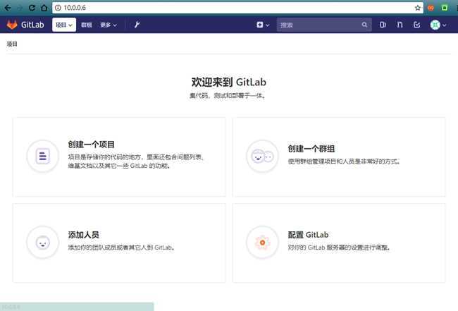
Task: Go back with browser back arrow
Action: pyautogui.click(x=8, y=8)
